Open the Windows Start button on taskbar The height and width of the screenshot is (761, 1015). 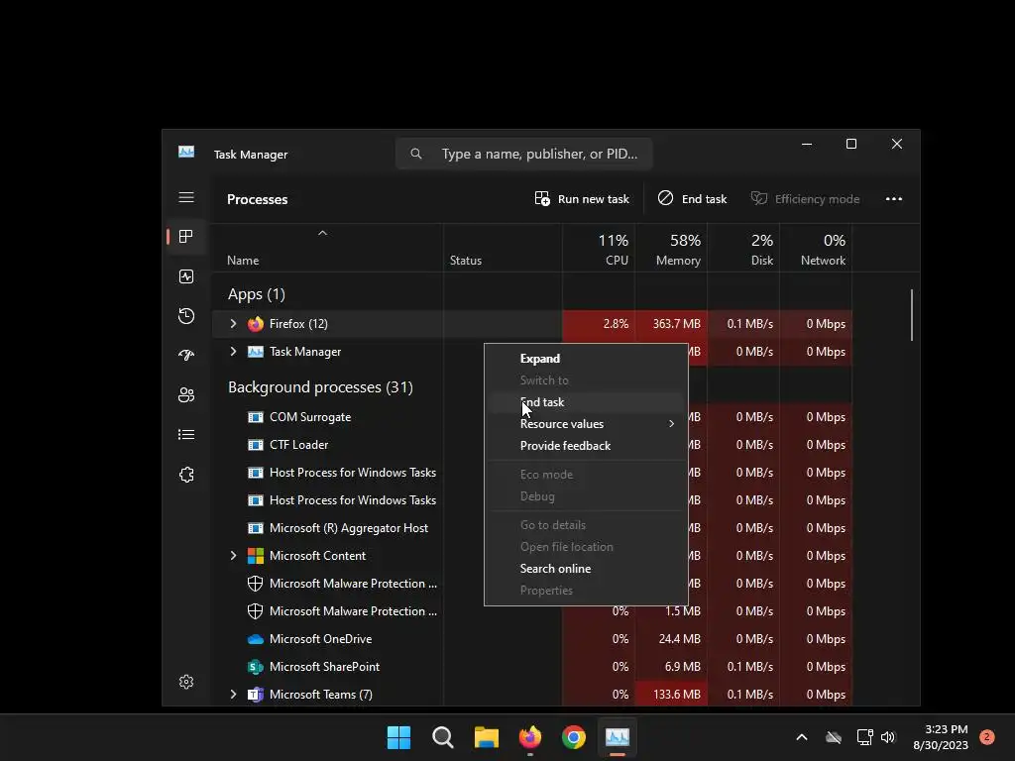pos(398,737)
